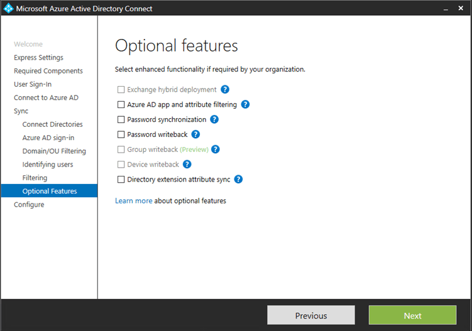Navigate to User Sign-In step
This screenshot has height=331, width=472.
33,84
